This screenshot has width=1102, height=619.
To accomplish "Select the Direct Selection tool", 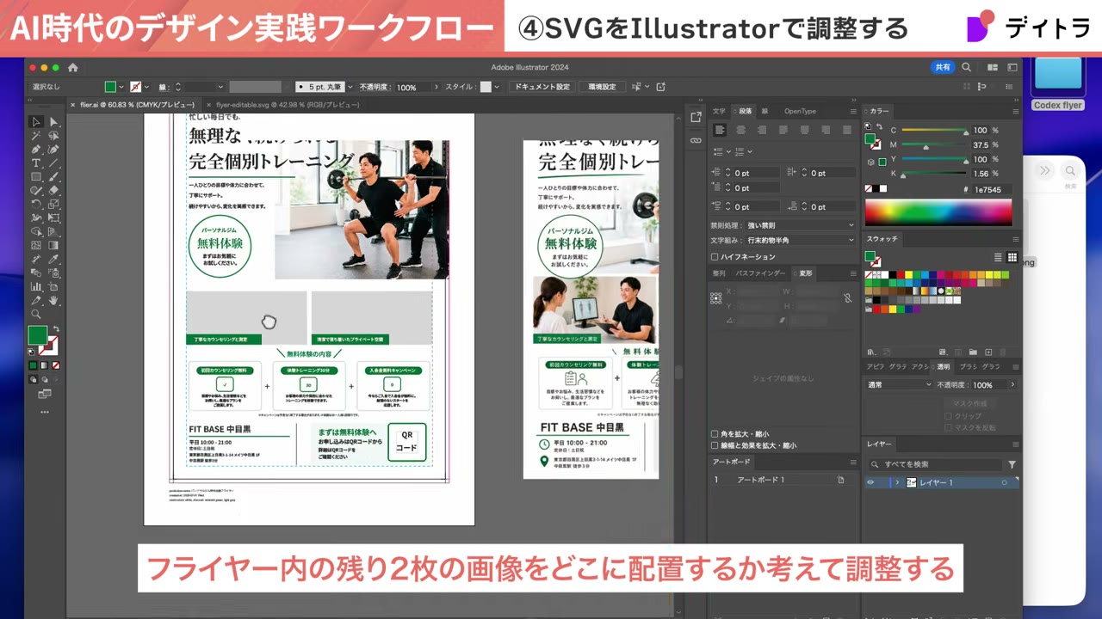I will coord(53,121).
